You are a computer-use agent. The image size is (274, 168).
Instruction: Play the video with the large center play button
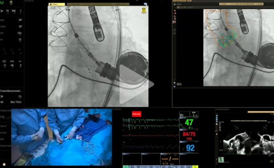(137, 84)
